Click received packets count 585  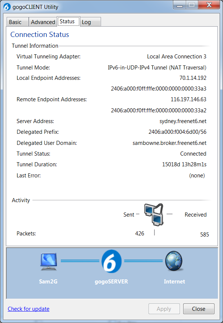click(x=205, y=234)
